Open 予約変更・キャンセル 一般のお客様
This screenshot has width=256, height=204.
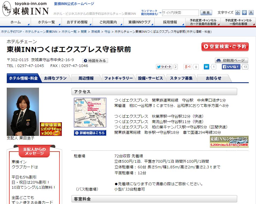[x=238, y=22]
